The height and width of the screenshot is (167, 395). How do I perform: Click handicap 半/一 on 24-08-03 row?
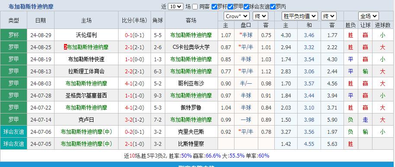point(246,83)
